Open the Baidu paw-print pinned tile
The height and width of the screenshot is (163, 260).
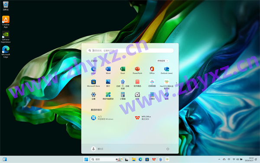tap(123, 84)
